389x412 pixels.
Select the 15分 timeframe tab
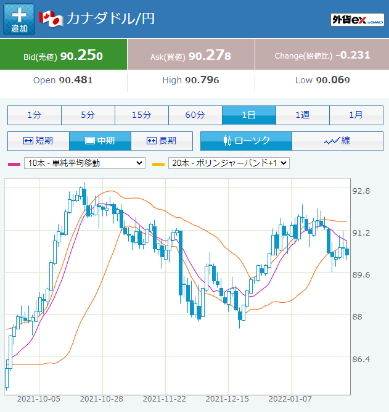click(142, 115)
